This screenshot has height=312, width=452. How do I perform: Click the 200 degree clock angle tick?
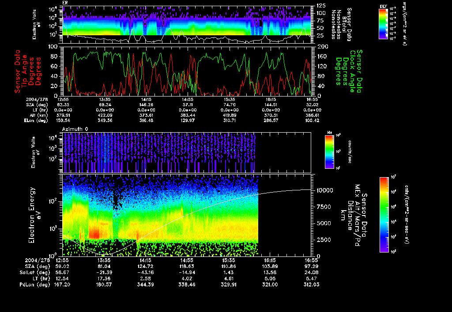pyautogui.click(x=323, y=47)
